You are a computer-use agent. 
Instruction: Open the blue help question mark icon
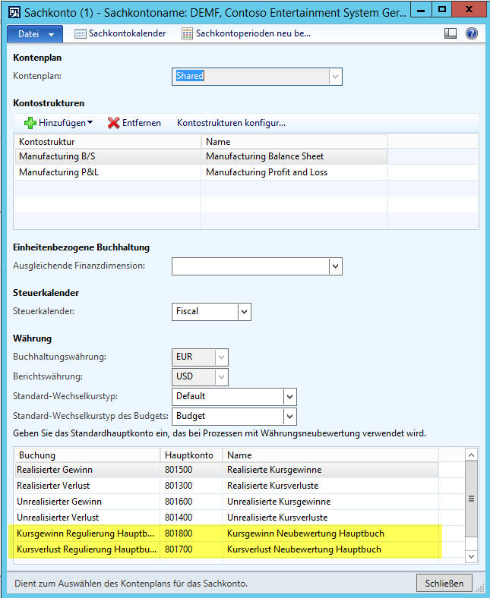coord(471,33)
